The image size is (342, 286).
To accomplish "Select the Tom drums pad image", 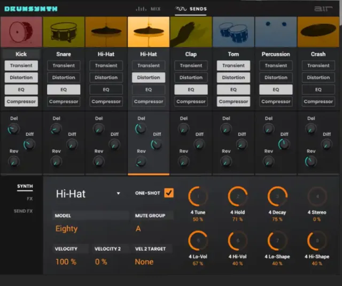I will point(234,32).
